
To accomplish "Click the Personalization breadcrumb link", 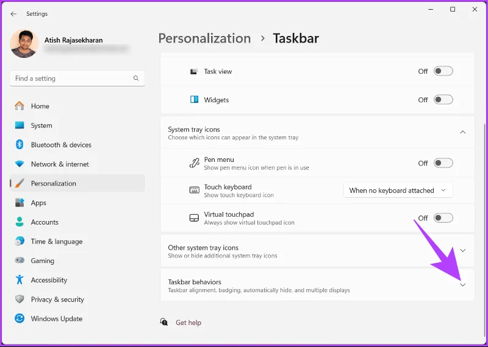I will pyautogui.click(x=204, y=38).
